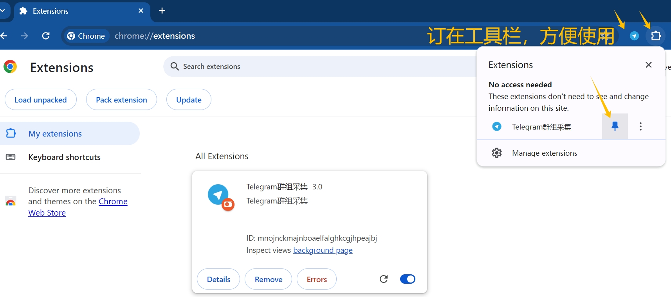Click the Chrome site info chip
The height and width of the screenshot is (297, 671).
[86, 36]
